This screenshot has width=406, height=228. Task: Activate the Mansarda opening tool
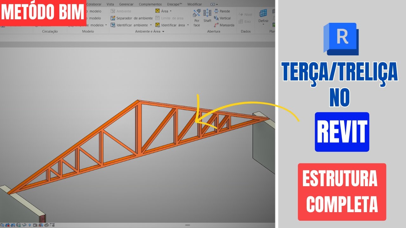(x=224, y=25)
